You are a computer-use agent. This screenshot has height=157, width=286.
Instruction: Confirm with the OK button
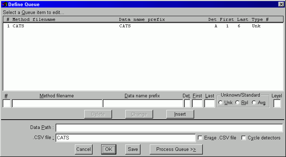pos(108,149)
